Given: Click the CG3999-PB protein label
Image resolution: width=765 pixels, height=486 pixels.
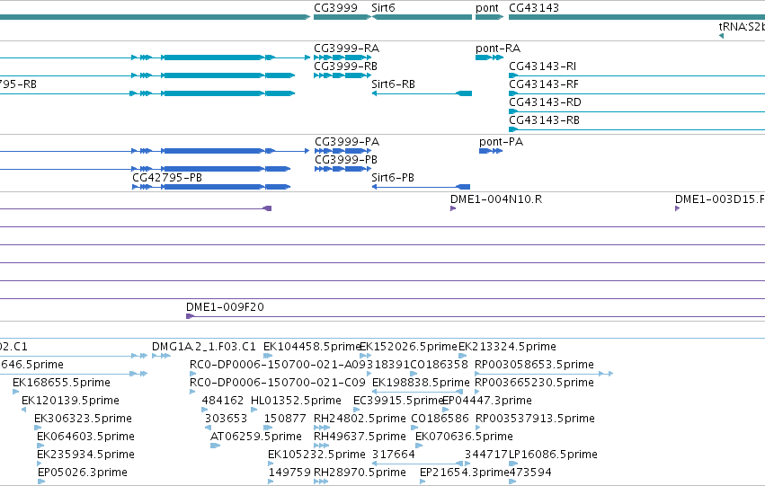Looking at the screenshot, I should 346,160.
